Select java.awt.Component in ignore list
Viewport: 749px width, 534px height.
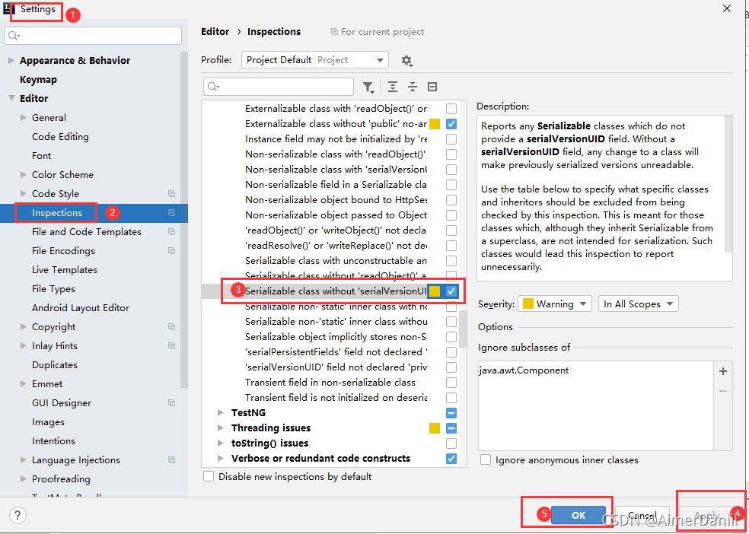click(x=524, y=370)
